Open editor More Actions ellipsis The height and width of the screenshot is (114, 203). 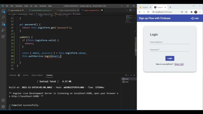click(134, 10)
